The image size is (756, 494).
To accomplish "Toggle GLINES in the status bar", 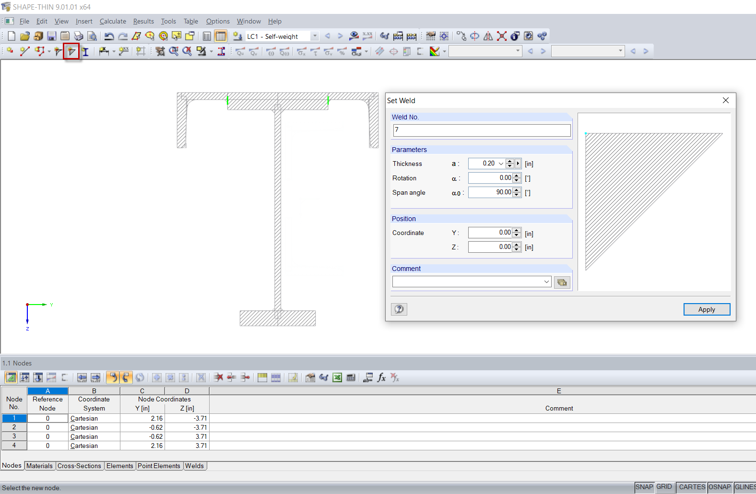I will [745, 487].
